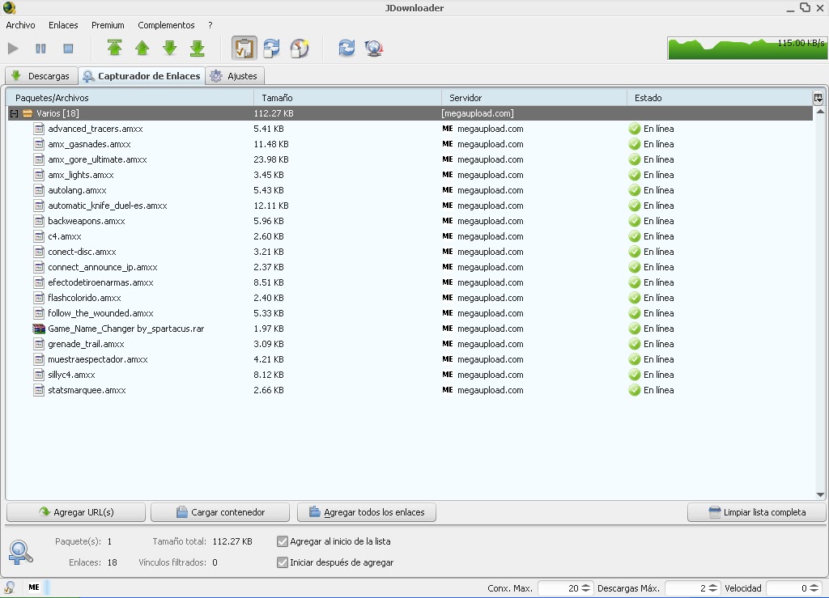The width and height of the screenshot is (829, 598).
Task: Click ME host icon in grenade_trail.amxx row
Action: [x=447, y=344]
